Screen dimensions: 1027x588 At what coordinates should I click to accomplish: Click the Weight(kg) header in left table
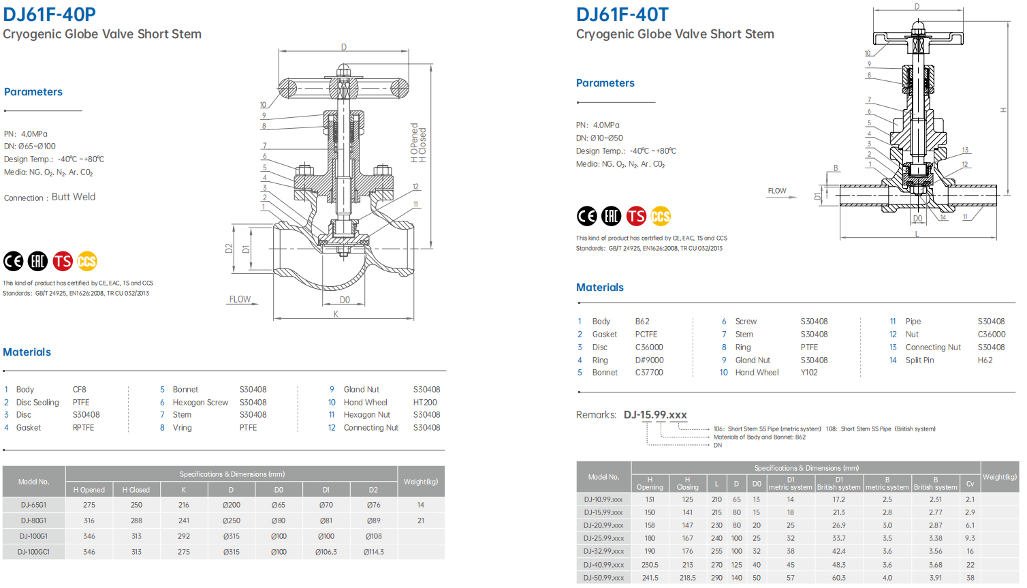tap(421, 482)
